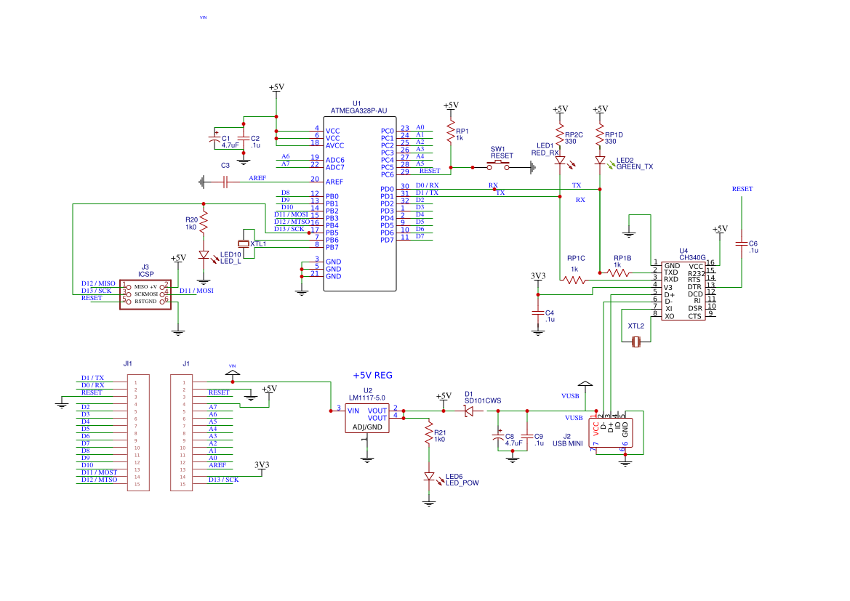Click the 'SD101CWS' diode value label

483,400
